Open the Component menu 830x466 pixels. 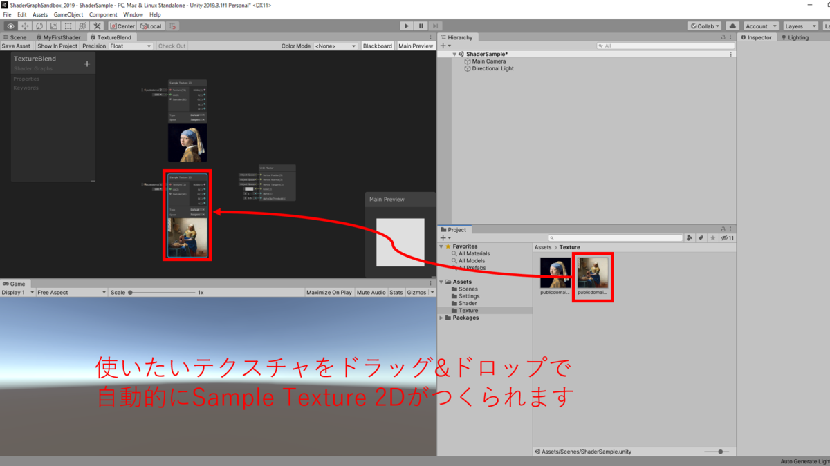(103, 14)
